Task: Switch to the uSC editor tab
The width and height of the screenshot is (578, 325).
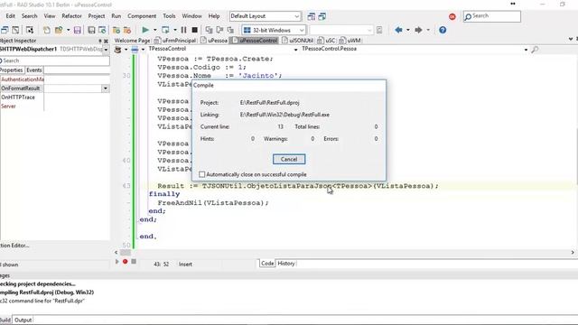Action: [x=327, y=41]
